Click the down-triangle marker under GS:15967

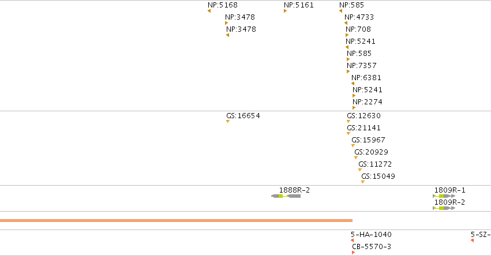(x=353, y=146)
